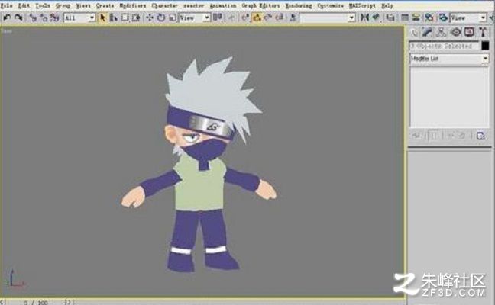Image resolution: width=495 pixels, height=305 pixels.
Task: Open the MAXScript menu
Action: 362,5
